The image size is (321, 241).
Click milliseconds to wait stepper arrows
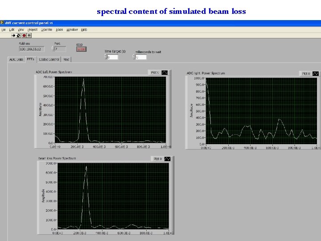click(x=134, y=57)
